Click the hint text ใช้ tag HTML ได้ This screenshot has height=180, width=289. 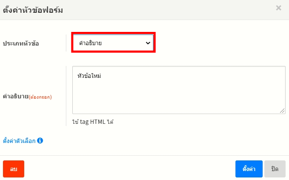(93, 122)
